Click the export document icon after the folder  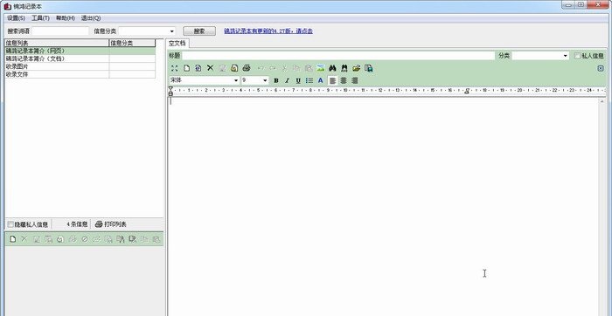pos(368,68)
